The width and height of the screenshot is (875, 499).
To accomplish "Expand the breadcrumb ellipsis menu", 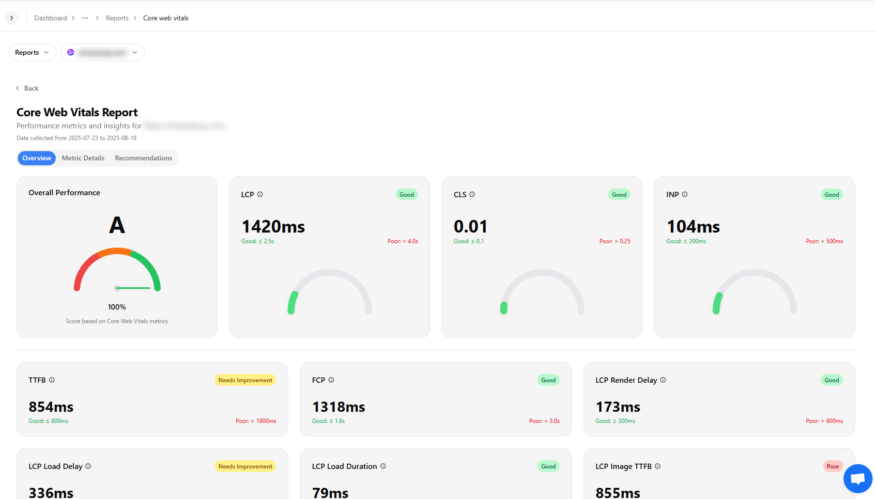I will (x=85, y=18).
